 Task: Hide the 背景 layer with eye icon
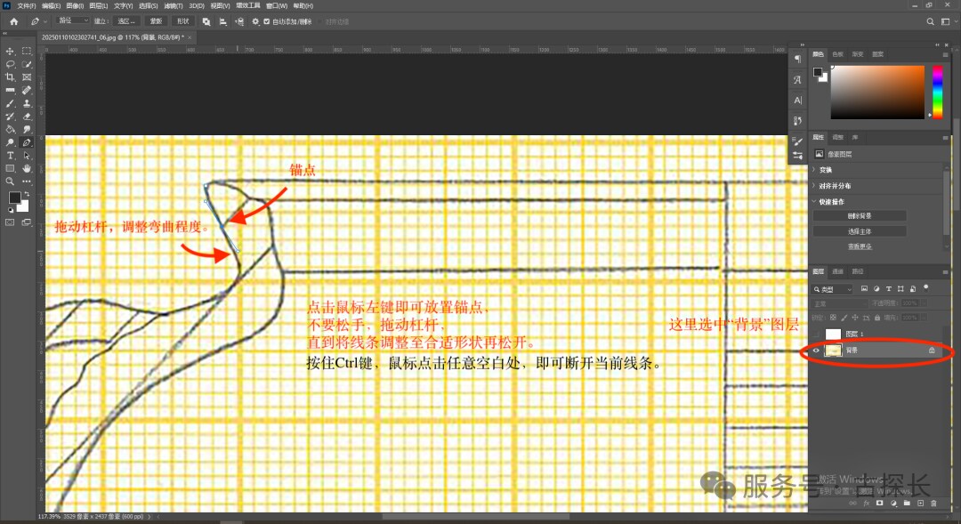816,351
